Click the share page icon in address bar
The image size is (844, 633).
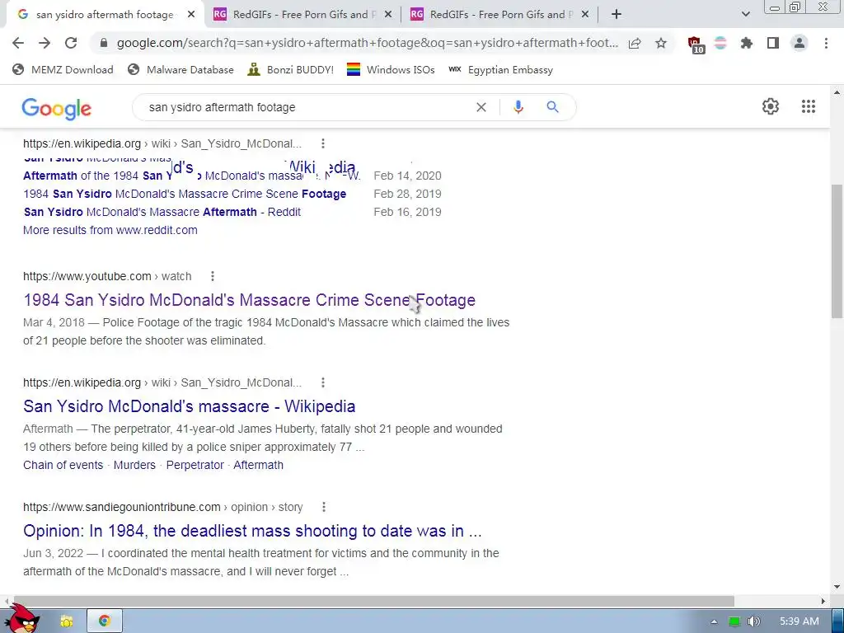point(635,43)
